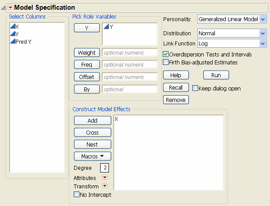Check the Keep dialog open option
Viewport: 270px width, 206px height.
[195, 88]
